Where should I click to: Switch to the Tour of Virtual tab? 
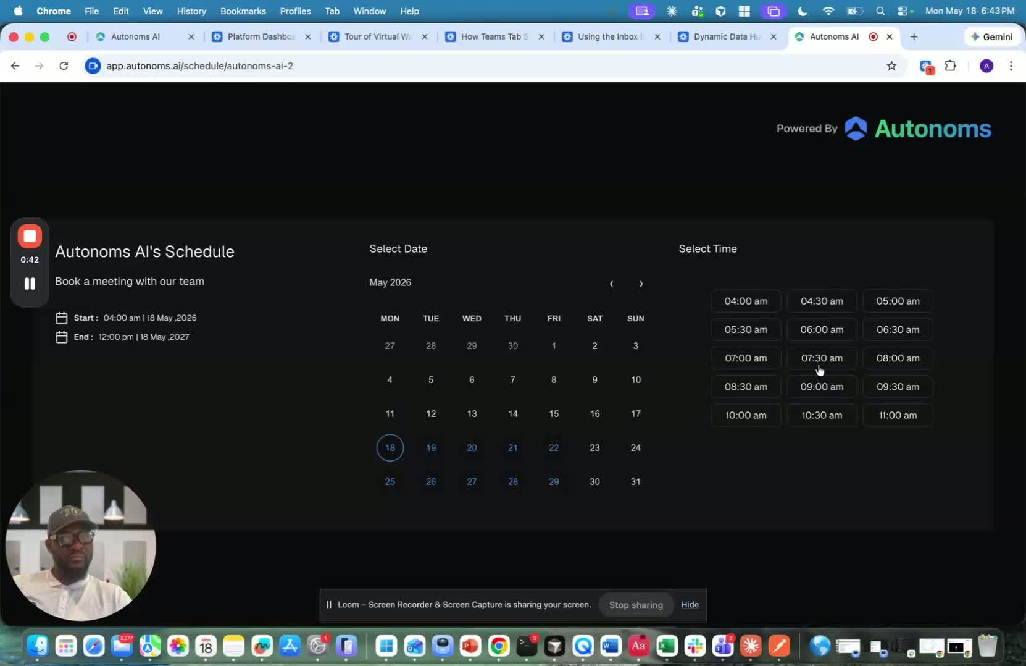pyautogui.click(x=378, y=36)
